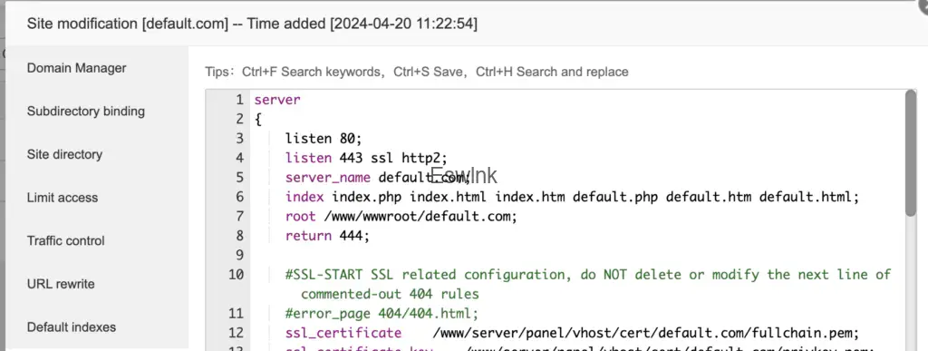Click line number 1 in the editor gutter
The height and width of the screenshot is (351, 928).
click(239, 100)
